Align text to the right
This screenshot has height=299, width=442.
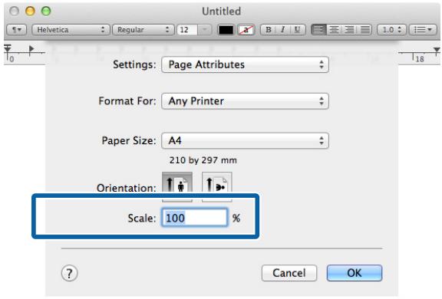349,30
